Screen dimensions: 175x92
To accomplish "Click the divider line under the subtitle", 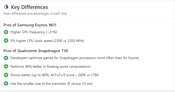I will (88, 19).
